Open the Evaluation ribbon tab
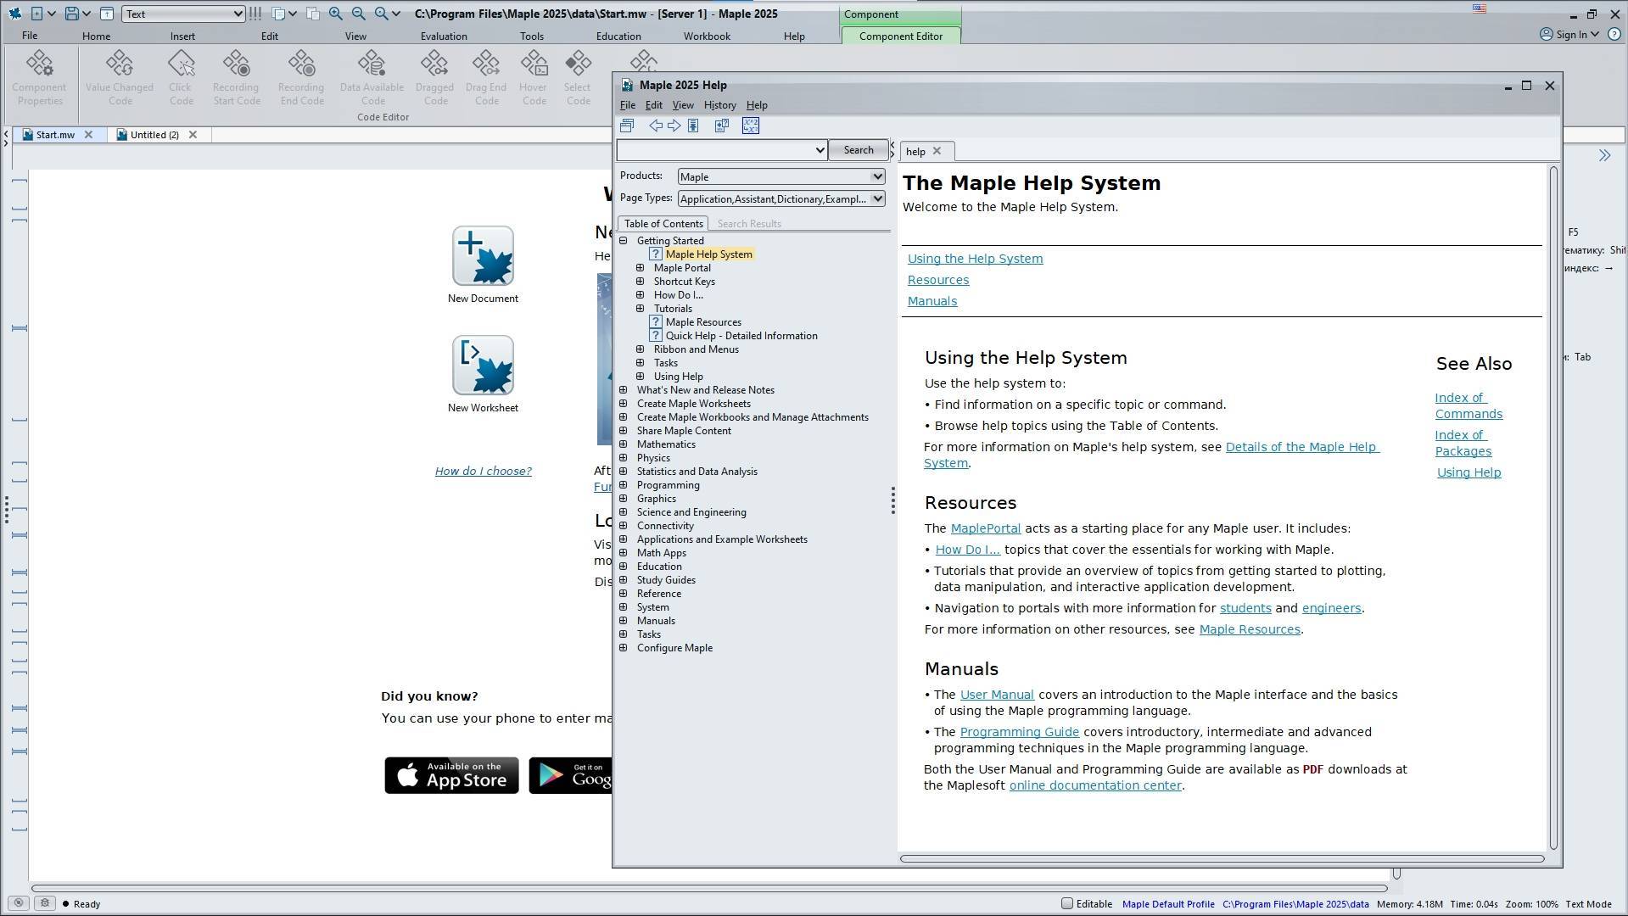The image size is (1628, 916). point(444,36)
